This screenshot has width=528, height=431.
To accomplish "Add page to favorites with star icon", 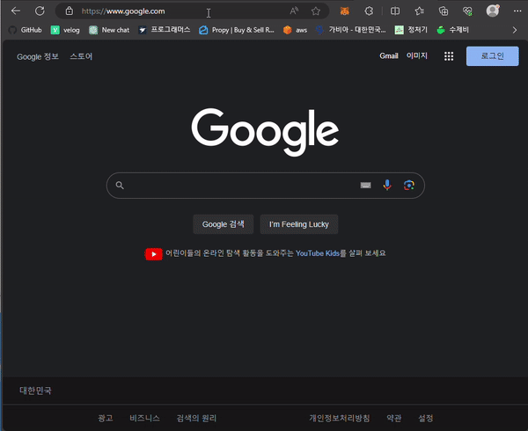I will [x=316, y=11].
